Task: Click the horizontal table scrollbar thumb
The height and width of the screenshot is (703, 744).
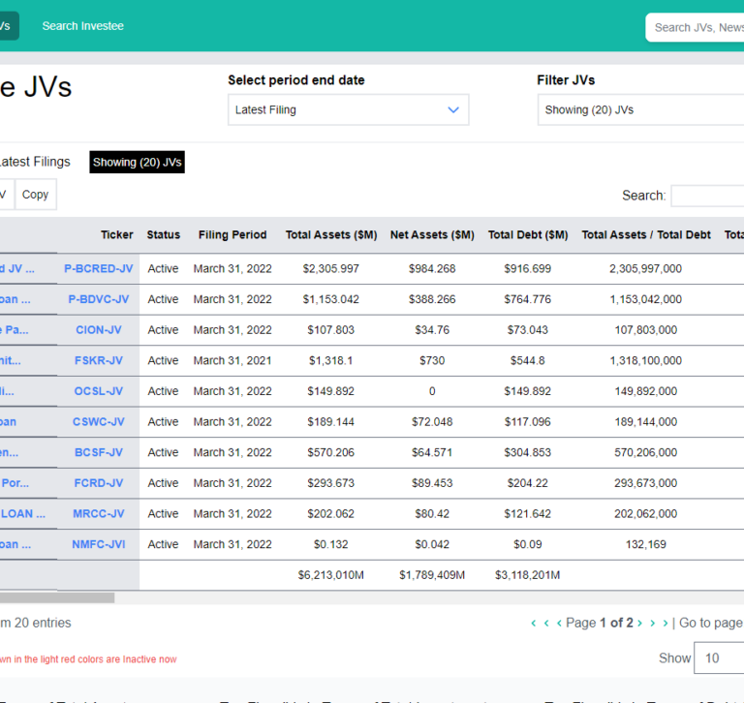Action: 57,597
